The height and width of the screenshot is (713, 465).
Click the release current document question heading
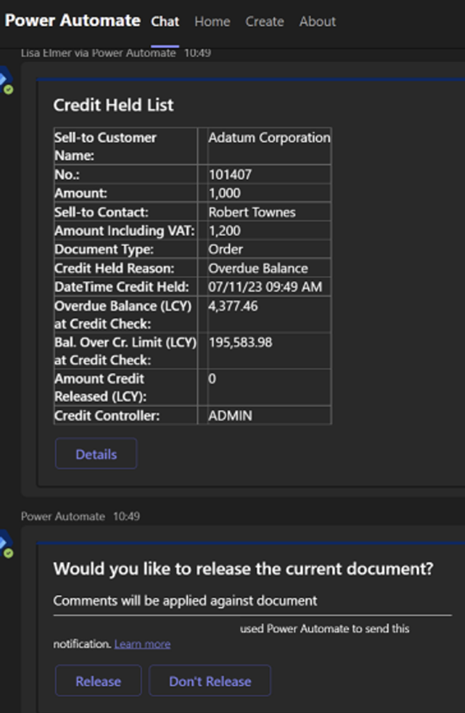point(243,568)
